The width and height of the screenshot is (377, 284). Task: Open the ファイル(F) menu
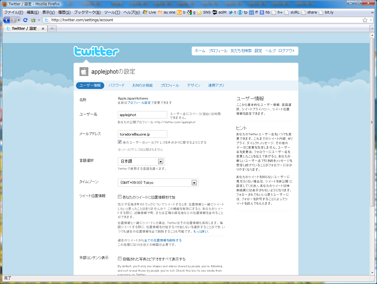point(14,12)
